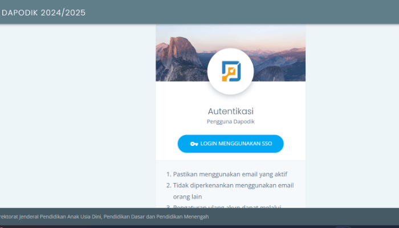The height and width of the screenshot is (228, 399).
Task: Click the DAPODIK 2024/2025 header title
Action: tap(43, 13)
